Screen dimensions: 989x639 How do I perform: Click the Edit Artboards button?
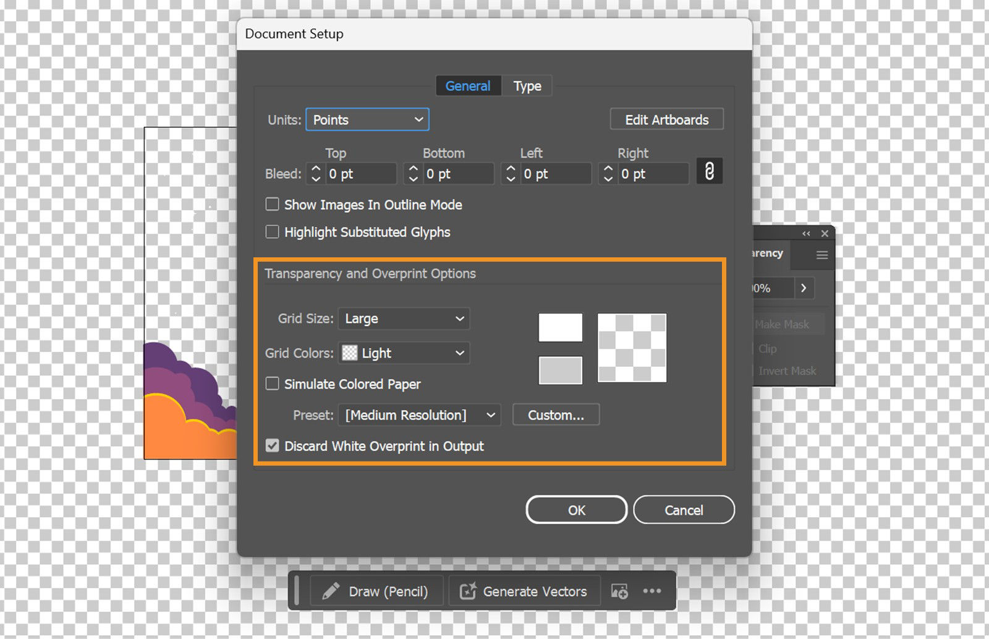pos(666,119)
